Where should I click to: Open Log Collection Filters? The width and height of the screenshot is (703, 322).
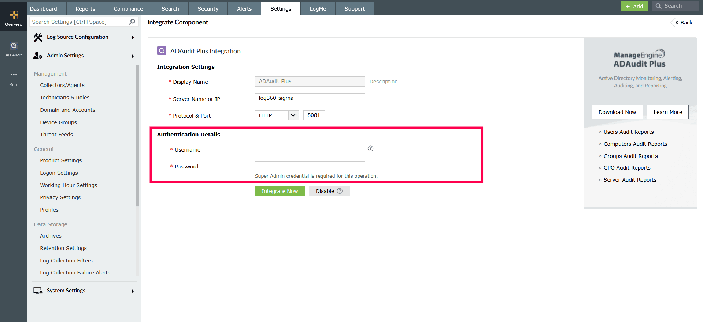[66, 261]
